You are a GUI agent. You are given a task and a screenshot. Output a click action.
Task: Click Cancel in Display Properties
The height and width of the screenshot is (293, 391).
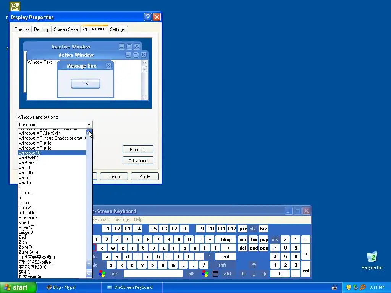point(114,176)
